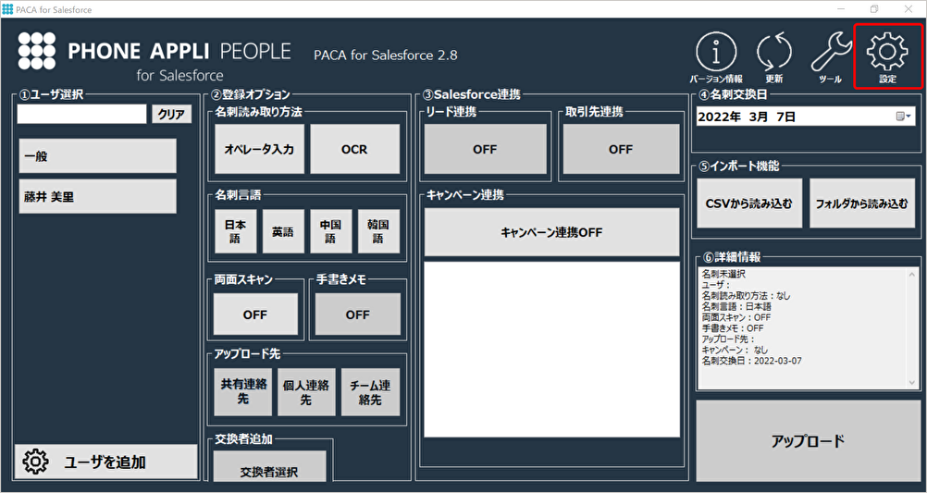
Task: Open the 設定 gear icon
Action: (x=887, y=57)
